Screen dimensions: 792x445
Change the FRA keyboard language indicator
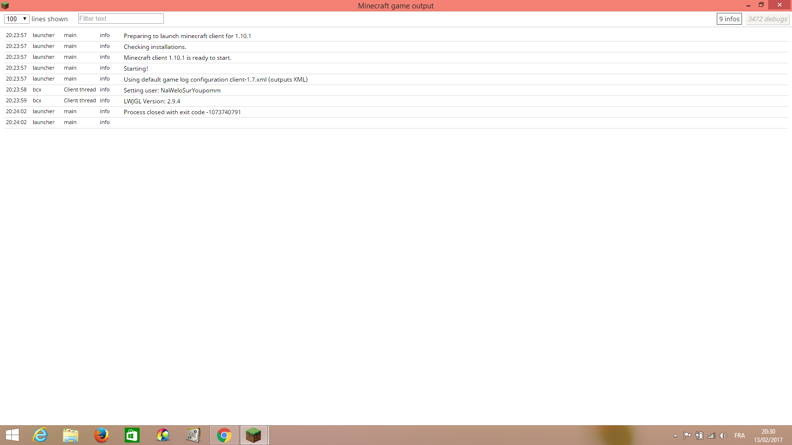[x=740, y=436]
